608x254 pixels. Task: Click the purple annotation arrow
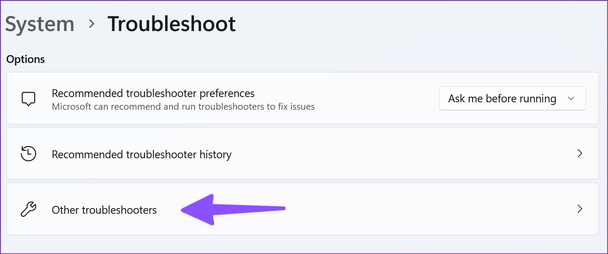[233, 210]
